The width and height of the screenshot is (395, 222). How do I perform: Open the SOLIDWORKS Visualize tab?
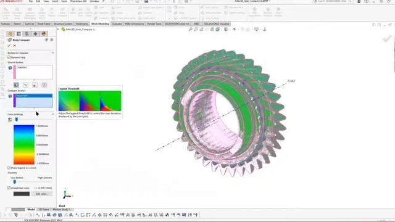tap(217, 23)
